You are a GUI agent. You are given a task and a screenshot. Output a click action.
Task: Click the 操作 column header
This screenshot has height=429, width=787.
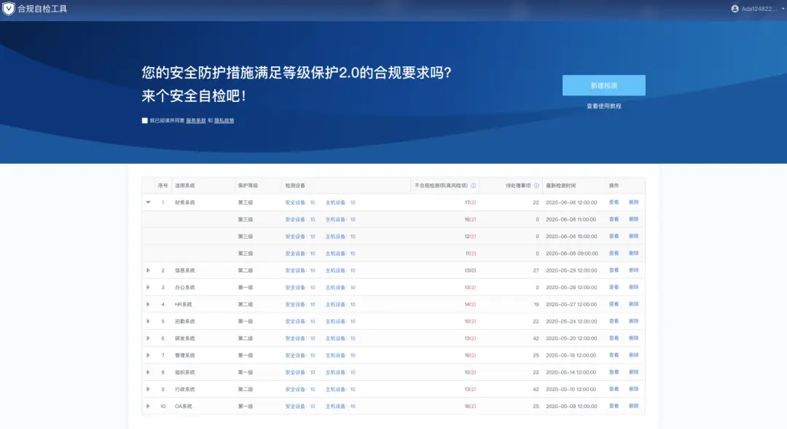tap(614, 186)
